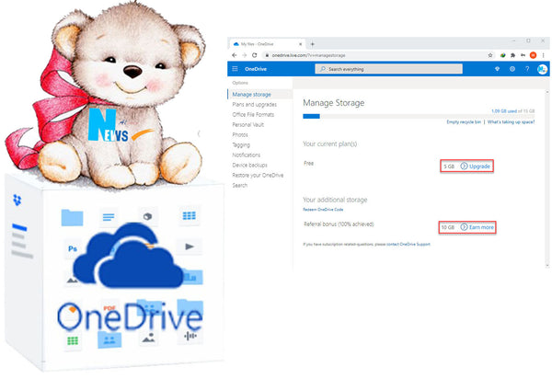Open the OneDrive app launcher grid
The width and height of the screenshot is (552, 379).
coord(235,69)
